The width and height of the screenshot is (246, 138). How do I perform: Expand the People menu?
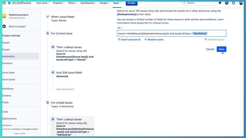[x=105, y=3]
